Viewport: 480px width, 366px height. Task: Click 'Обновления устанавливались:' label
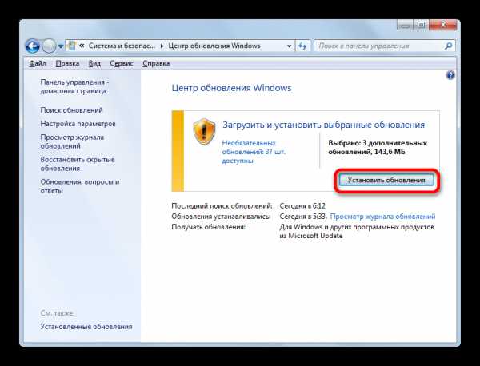click(221, 217)
